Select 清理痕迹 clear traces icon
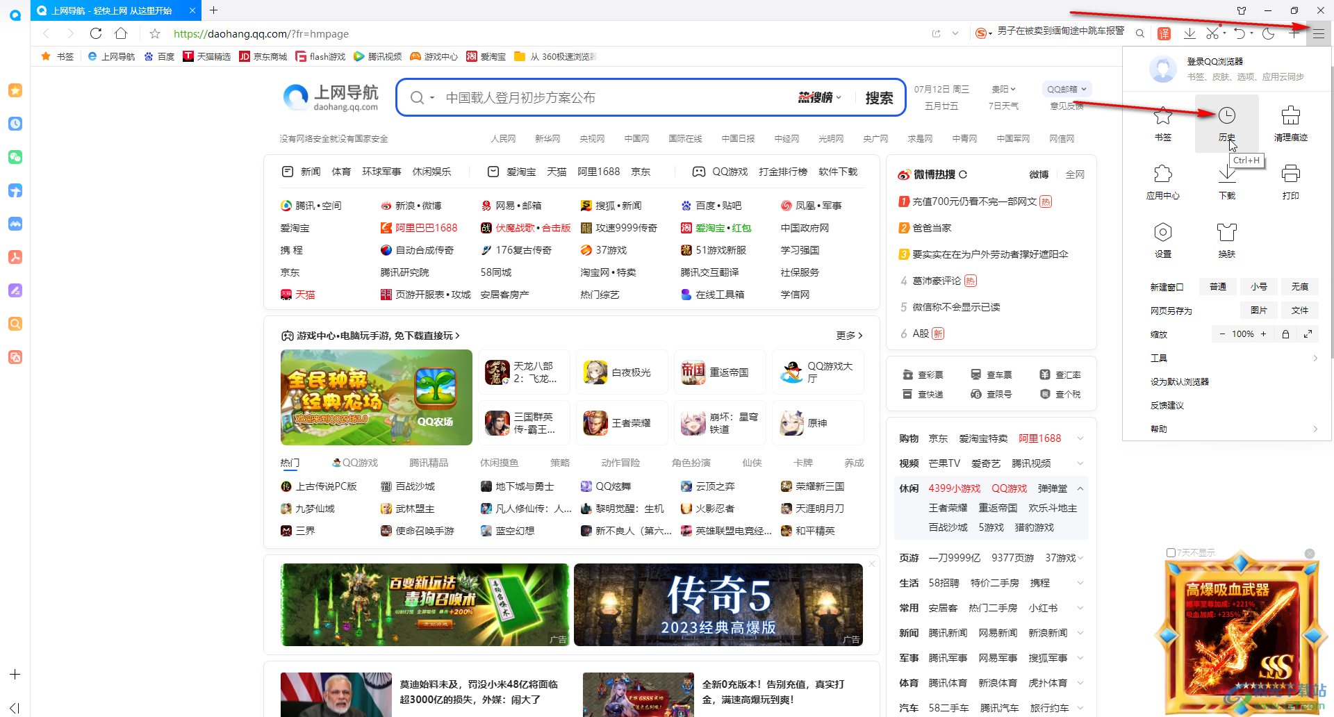The width and height of the screenshot is (1334, 717). coord(1291,124)
